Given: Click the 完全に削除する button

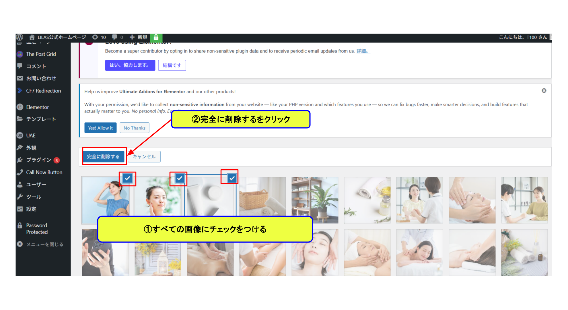Looking at the screenshot, I should tap(103, 156).
